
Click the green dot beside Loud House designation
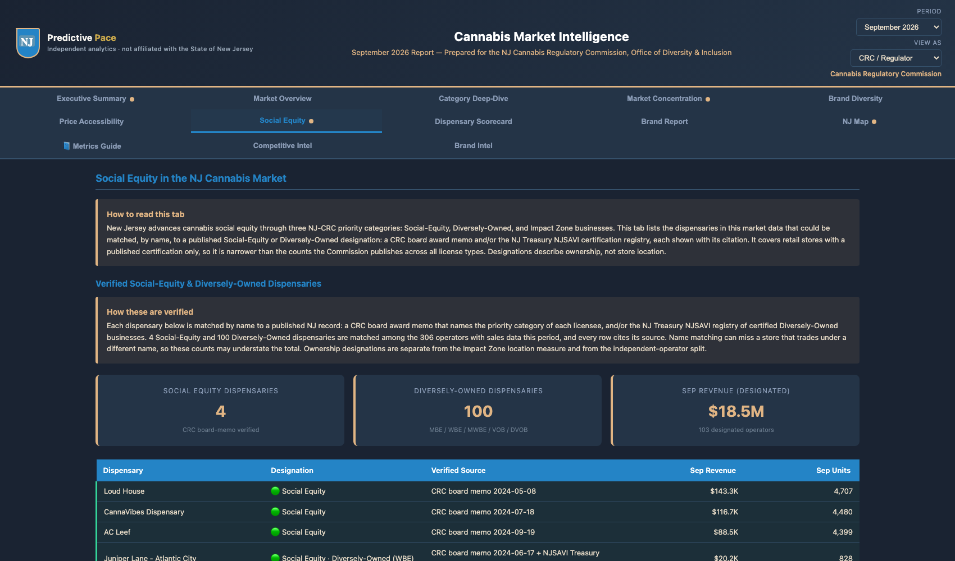pos(275,491)
